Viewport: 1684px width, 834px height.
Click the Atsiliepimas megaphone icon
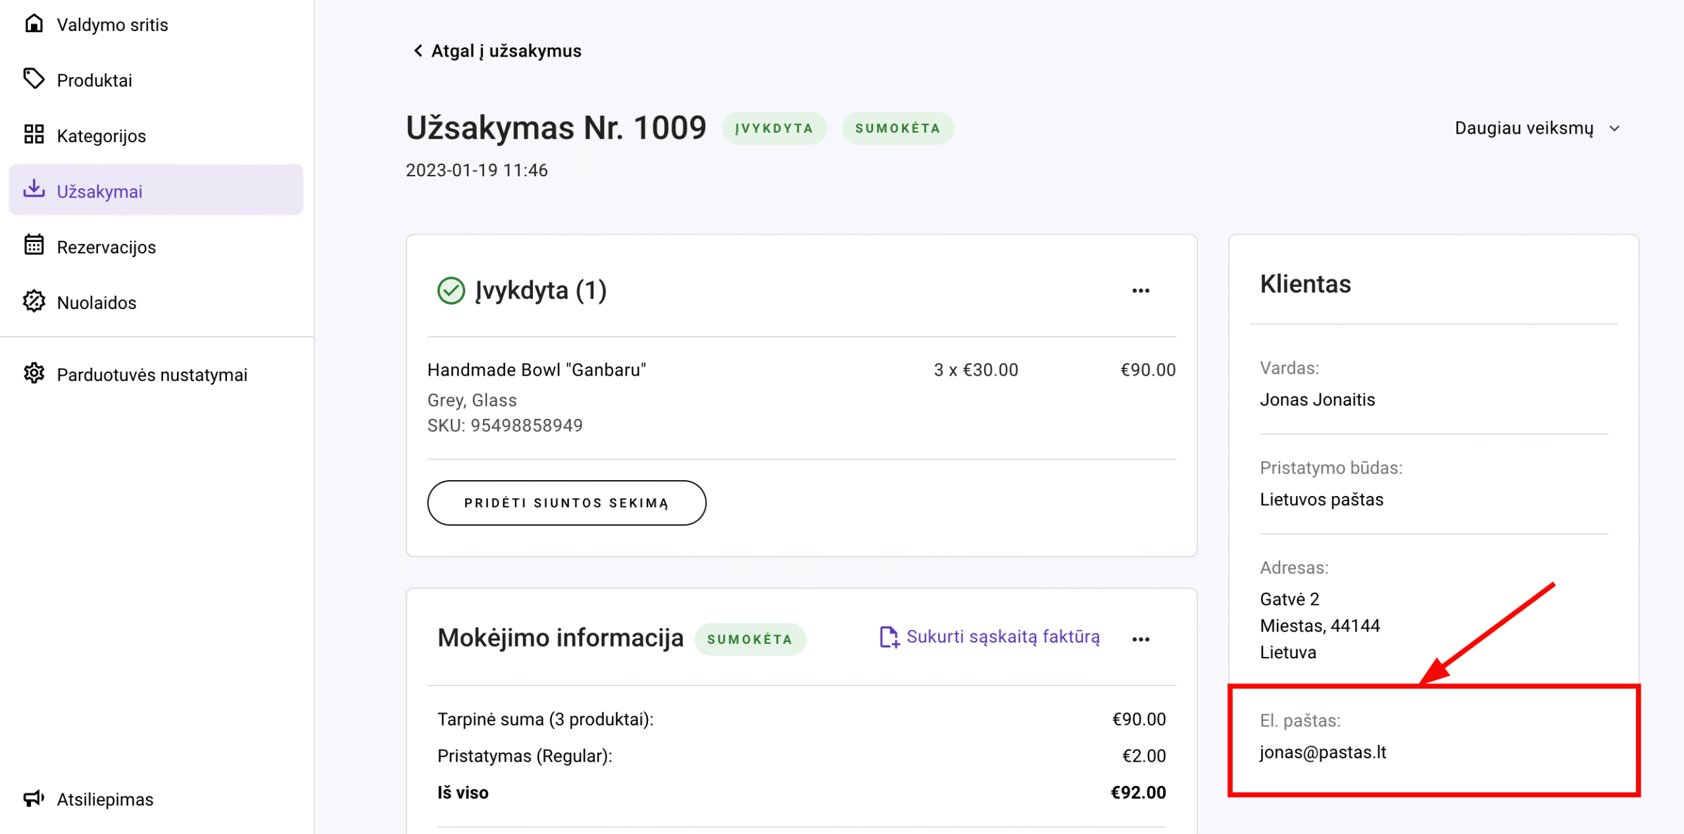34,798
